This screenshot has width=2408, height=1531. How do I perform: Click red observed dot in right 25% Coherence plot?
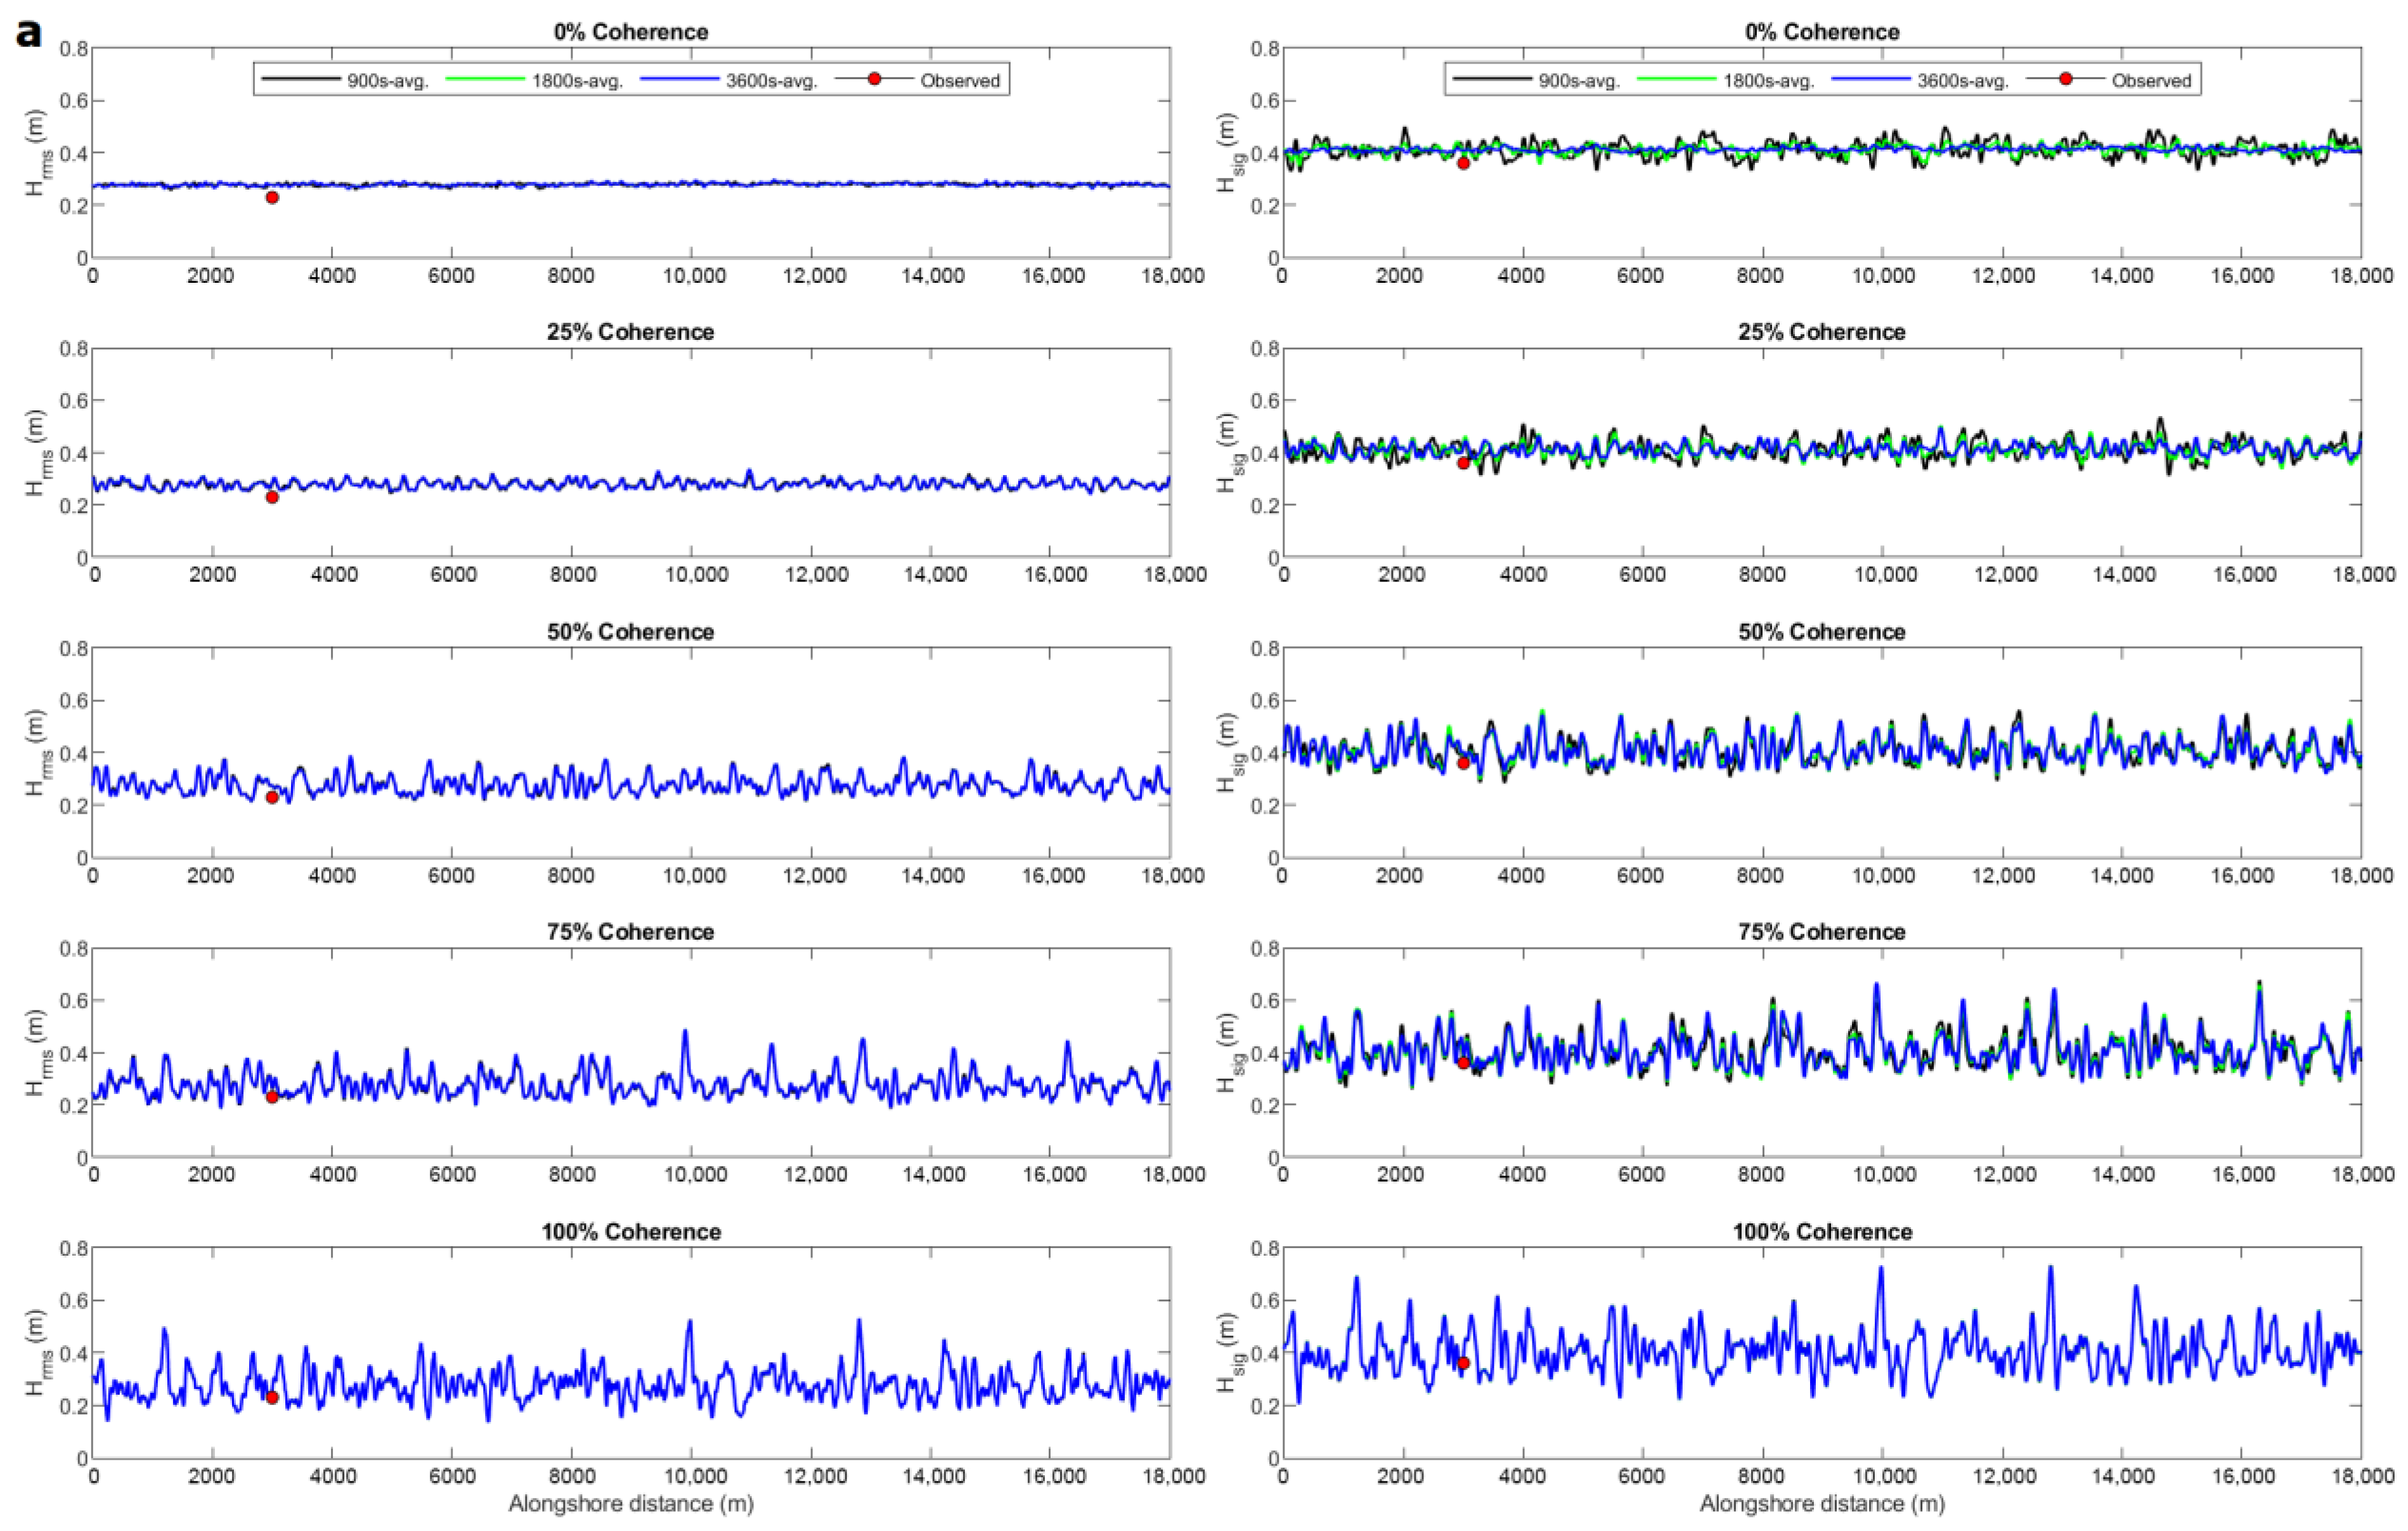coord(1463,463)
